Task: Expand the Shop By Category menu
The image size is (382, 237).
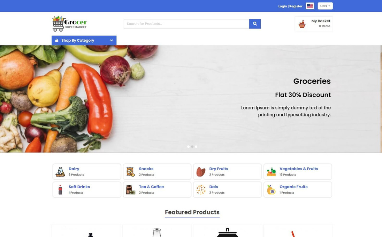Action: point(84,40)
